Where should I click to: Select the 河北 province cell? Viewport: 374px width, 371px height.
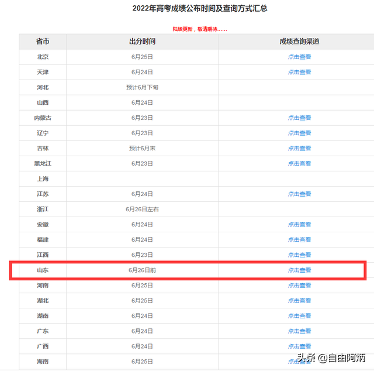43,87
